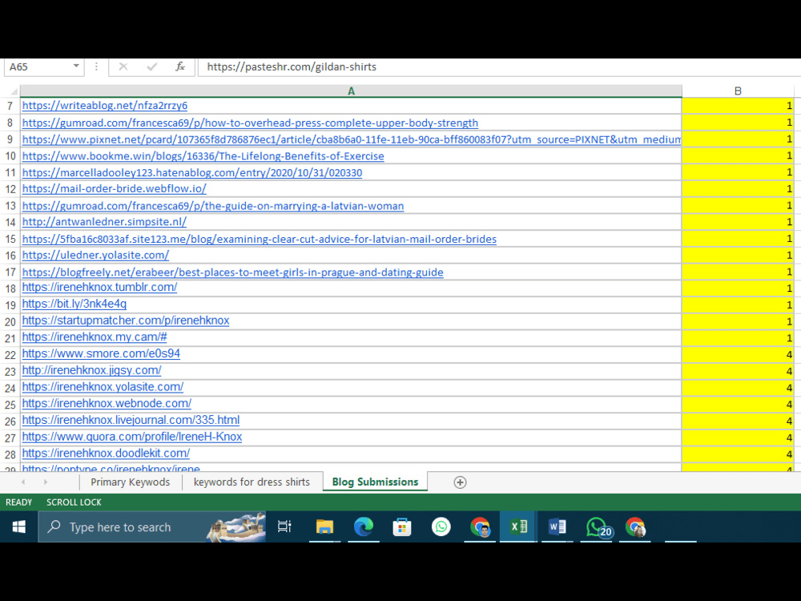Go to next sheet tab arrow
The height and width of the screenshot is (601, 801).
[x=46, y=482]
